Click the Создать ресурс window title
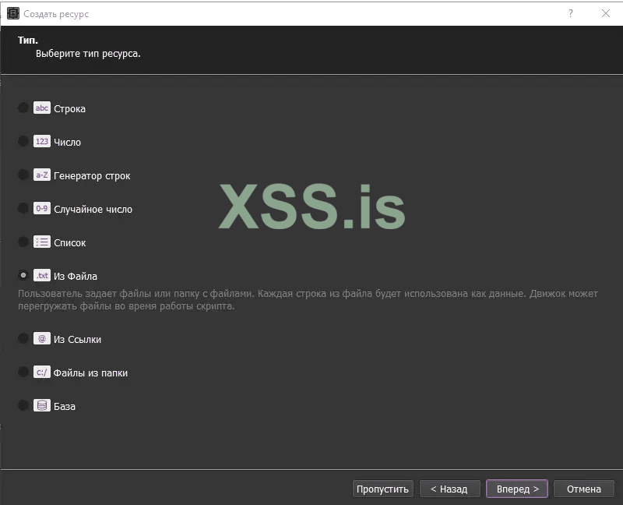This screenshot has width=623, height=505. point(56,14)
